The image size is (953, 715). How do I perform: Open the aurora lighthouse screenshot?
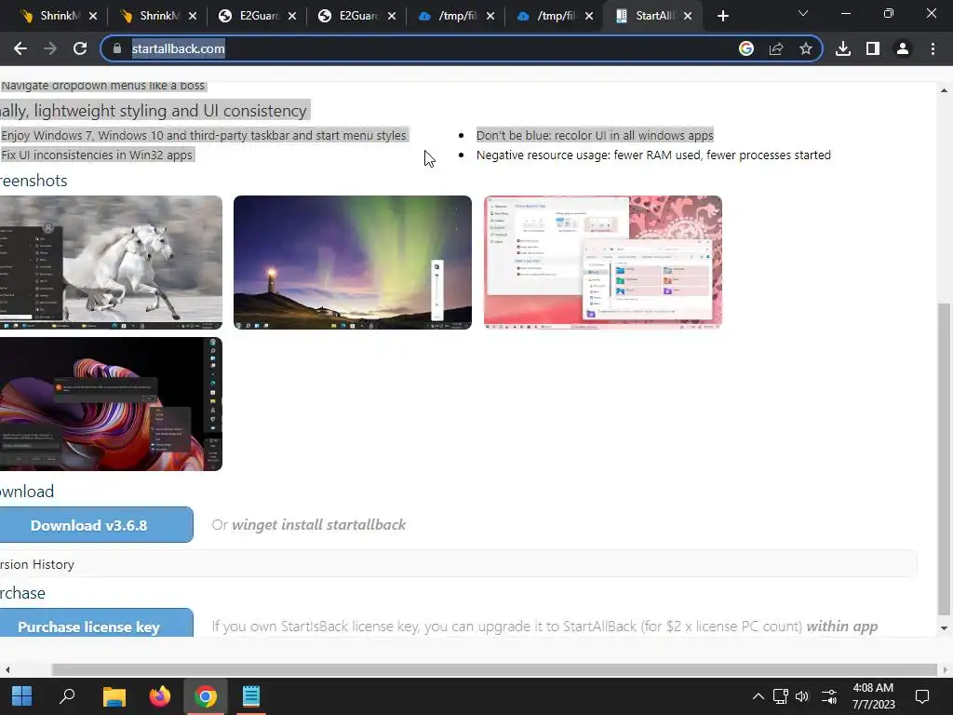[x=353, y=262]
